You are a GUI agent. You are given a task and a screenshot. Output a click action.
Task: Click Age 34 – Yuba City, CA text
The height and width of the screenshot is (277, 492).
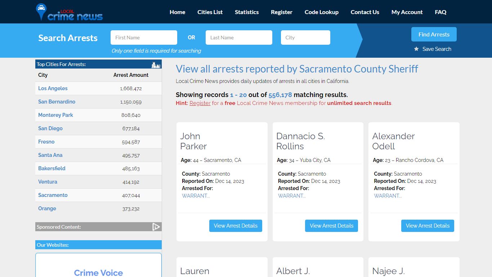(x=304, y=160)
